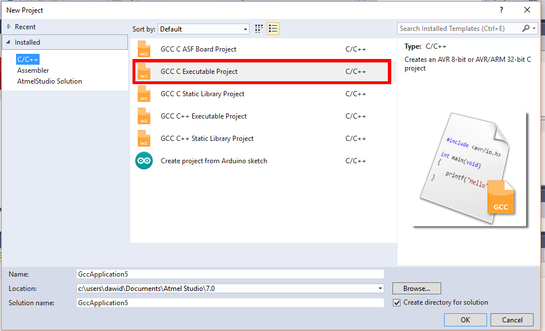Select the GCC C Static Library Project name
The width and height of the screenshot is (545, 331).
203,94
